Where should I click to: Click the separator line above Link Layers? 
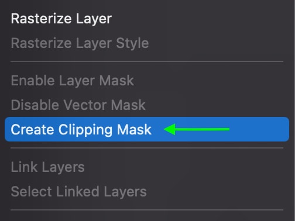(147, 148)
